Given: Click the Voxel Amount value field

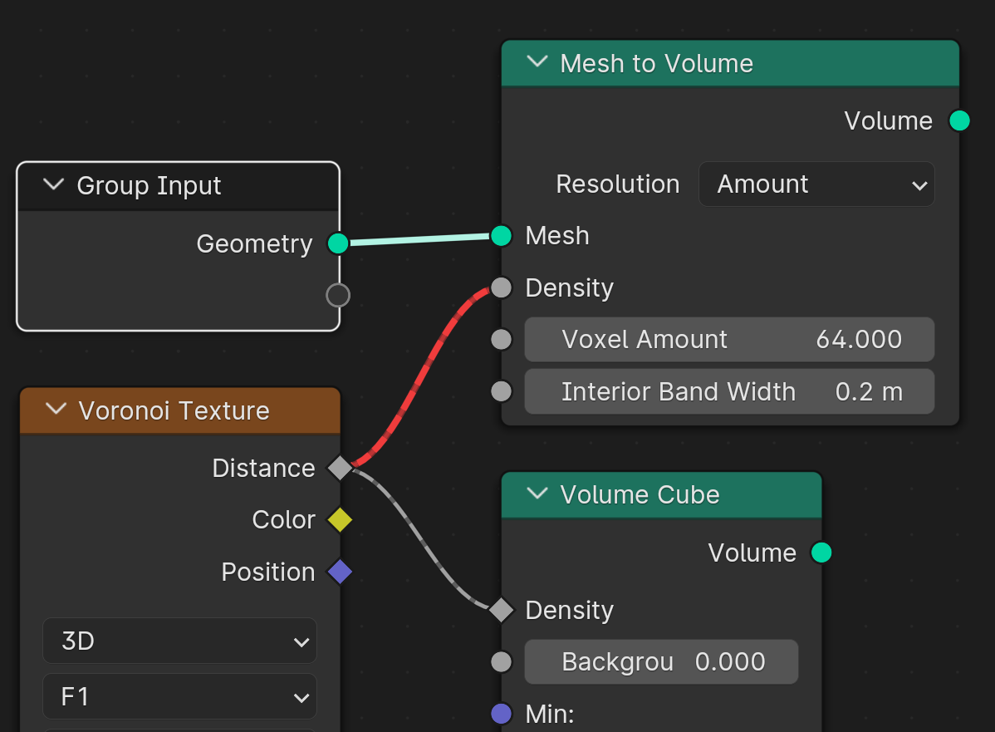Looking at the screenshot, I should tap(729, 340).
